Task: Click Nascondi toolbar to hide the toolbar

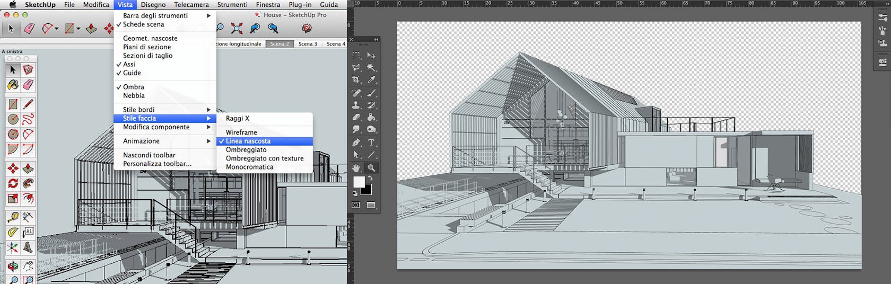Action: point(149,155)
